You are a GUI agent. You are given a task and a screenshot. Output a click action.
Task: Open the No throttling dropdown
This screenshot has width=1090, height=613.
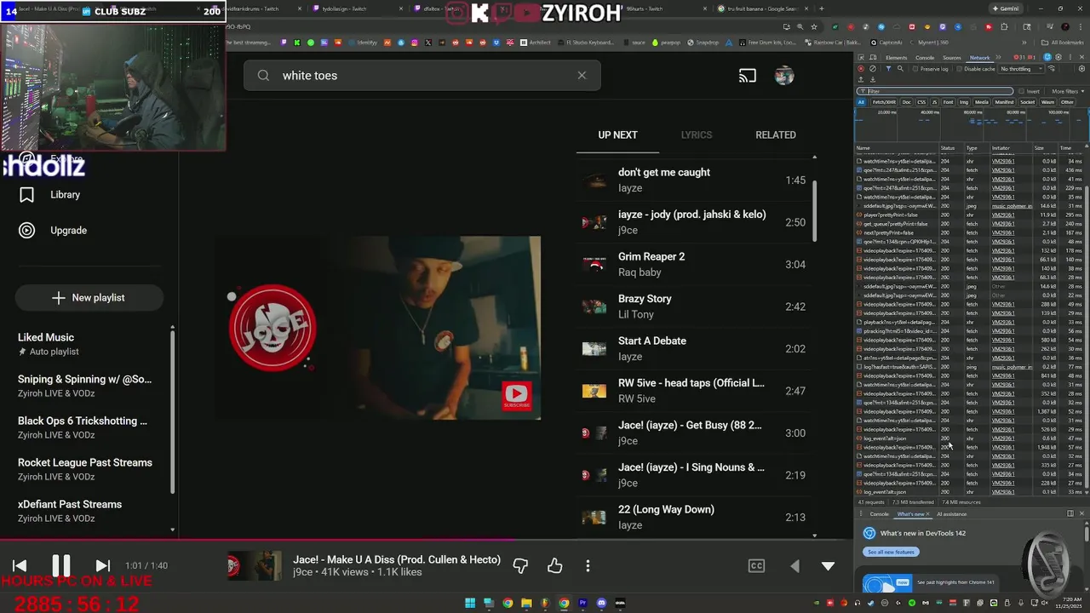[1020, 69]
